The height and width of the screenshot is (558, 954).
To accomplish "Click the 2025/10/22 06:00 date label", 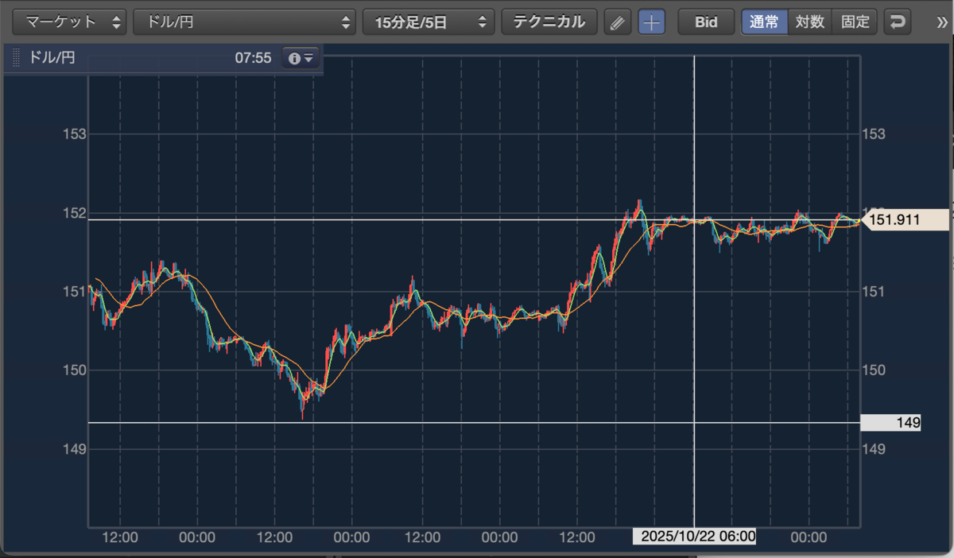I will tap(694, 536).
